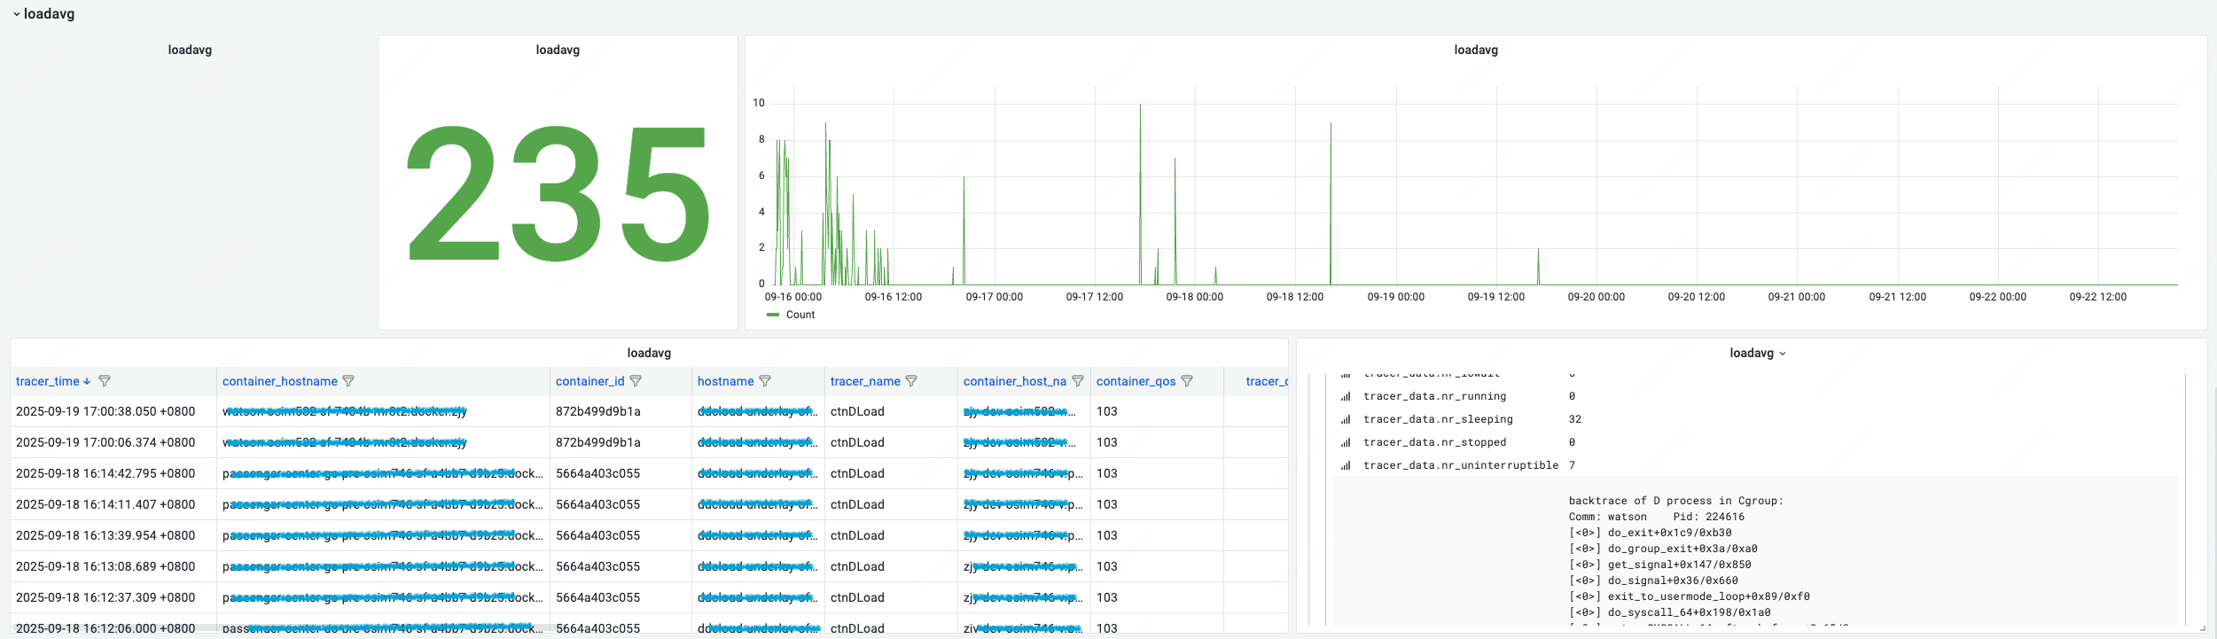Click the 'Comm: watson Pid: 224616' line
This screenshot has width=2217, height=639.
pos(1656,517)
